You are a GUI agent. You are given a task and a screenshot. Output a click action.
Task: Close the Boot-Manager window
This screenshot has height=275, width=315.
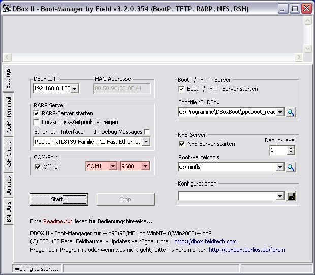coord(306,9)
